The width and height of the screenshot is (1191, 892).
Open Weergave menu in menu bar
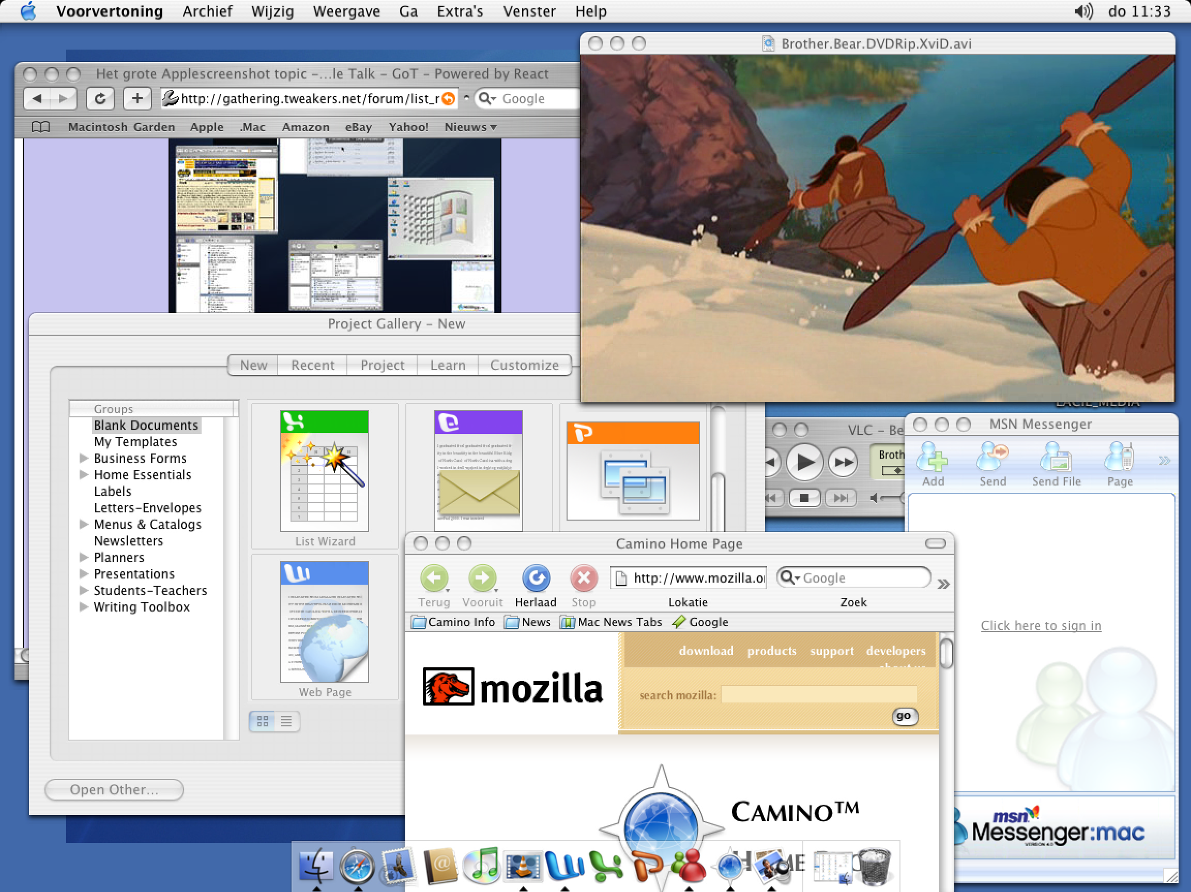click(347, 11)
